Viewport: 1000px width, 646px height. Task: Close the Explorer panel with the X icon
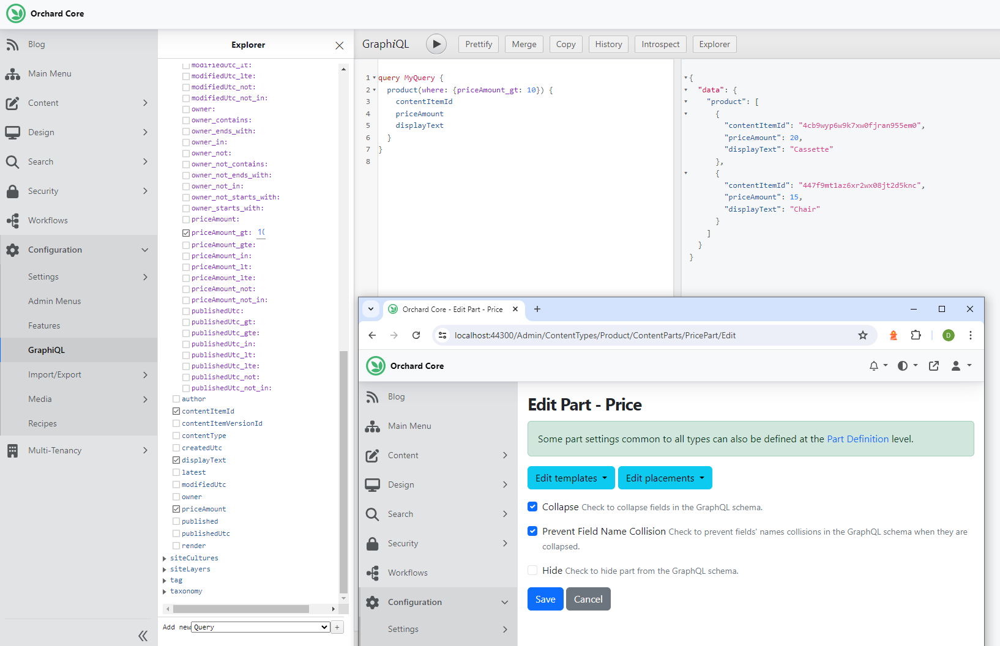340,45
